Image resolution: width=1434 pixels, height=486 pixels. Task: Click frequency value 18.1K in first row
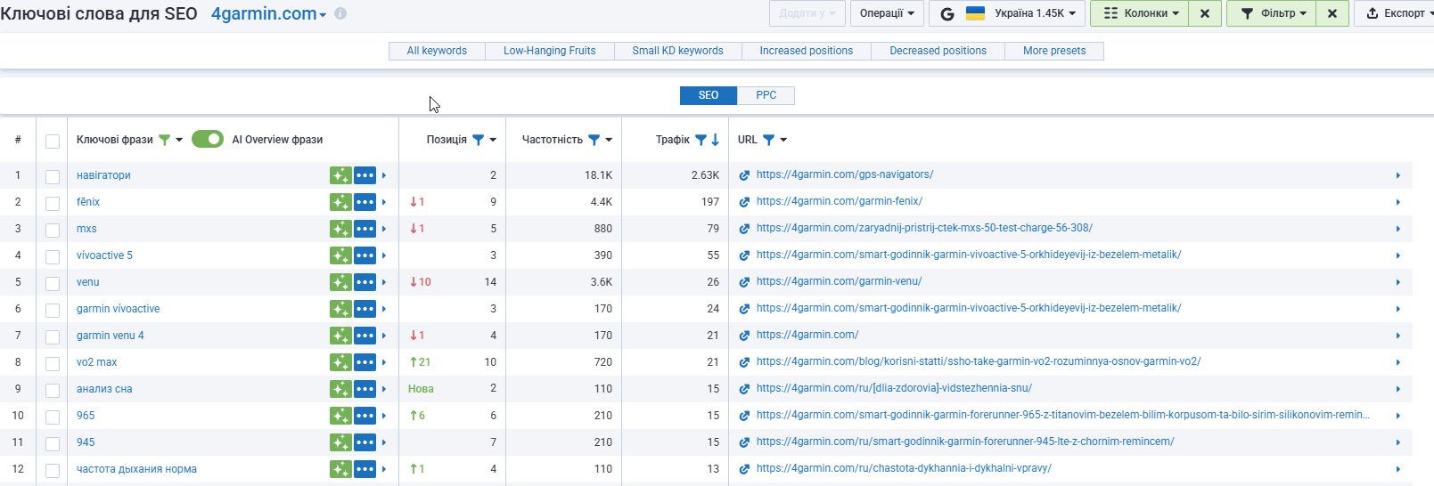(598, 175)
